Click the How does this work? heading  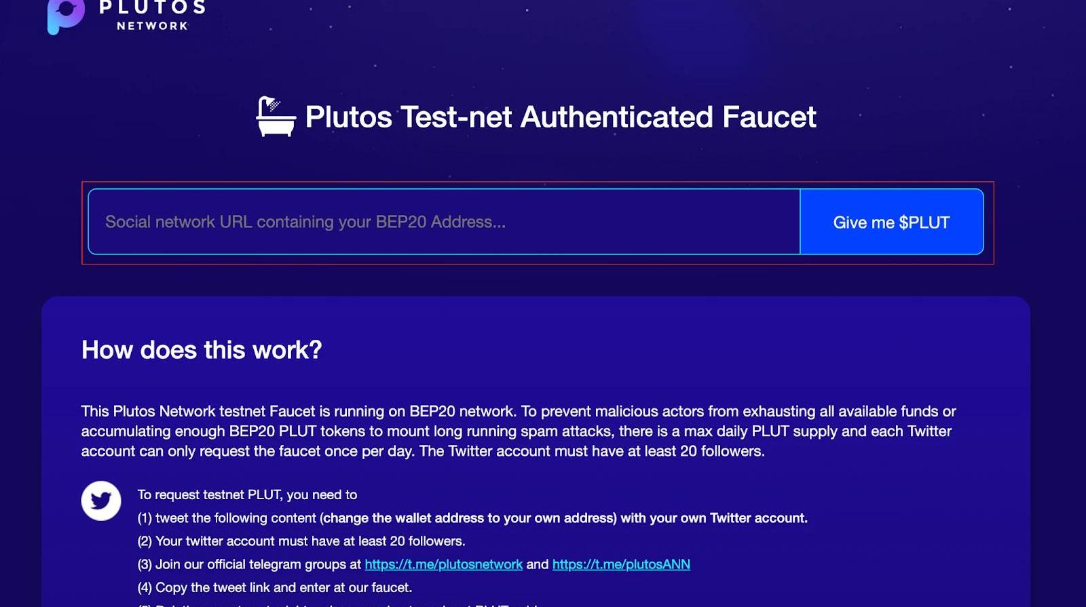202,350
